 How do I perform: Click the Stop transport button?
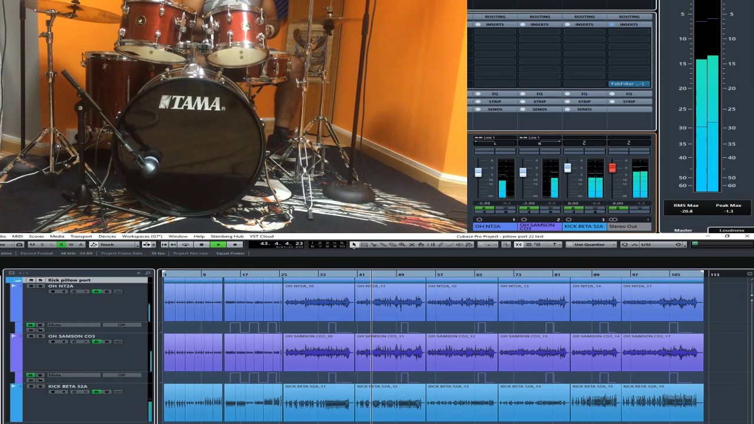point(201,244)
